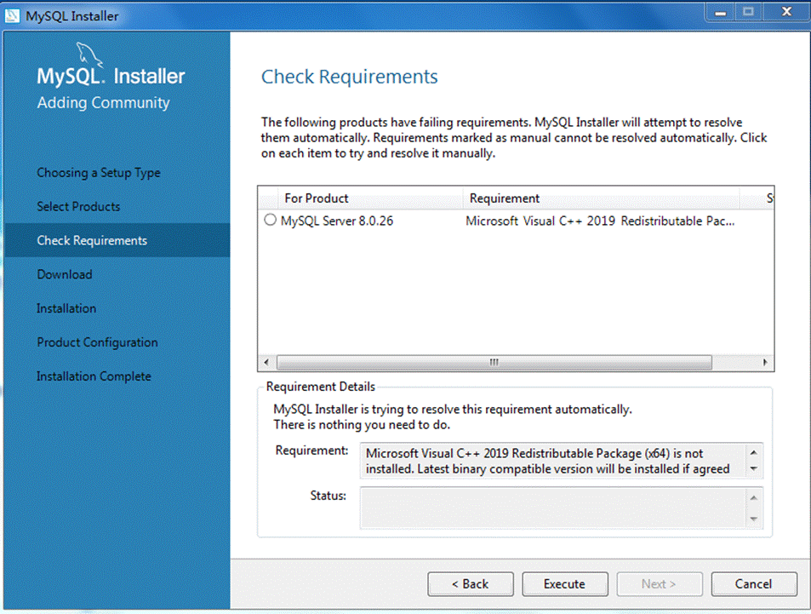Click inside the Status text field
This screenshot has height=614, width=811.
552,508
